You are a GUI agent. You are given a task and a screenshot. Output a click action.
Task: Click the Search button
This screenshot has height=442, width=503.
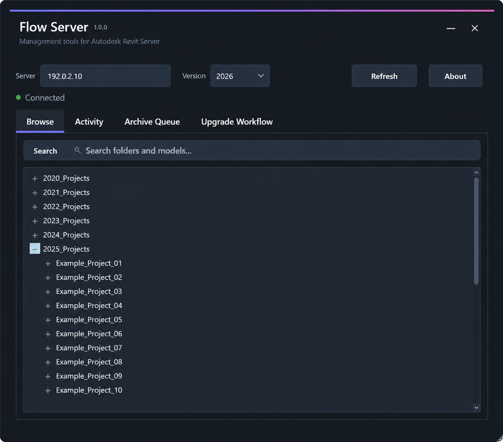pyautogui.click(x=45, y=151)
